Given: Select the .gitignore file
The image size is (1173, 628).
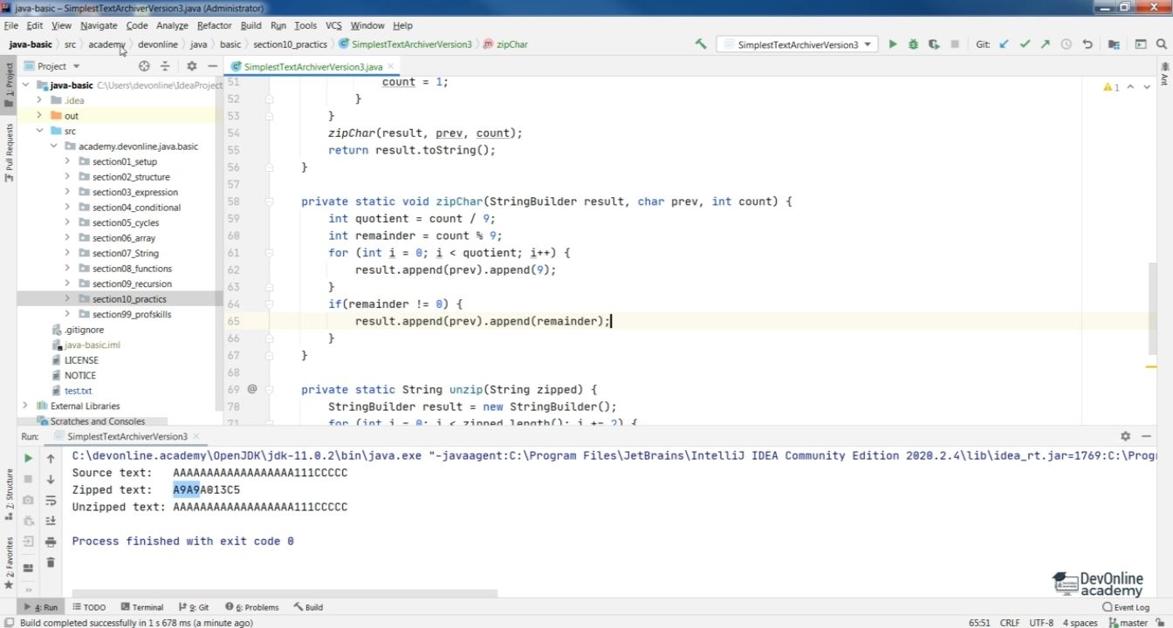Looking at the screenshot, I should coord(84,330).
